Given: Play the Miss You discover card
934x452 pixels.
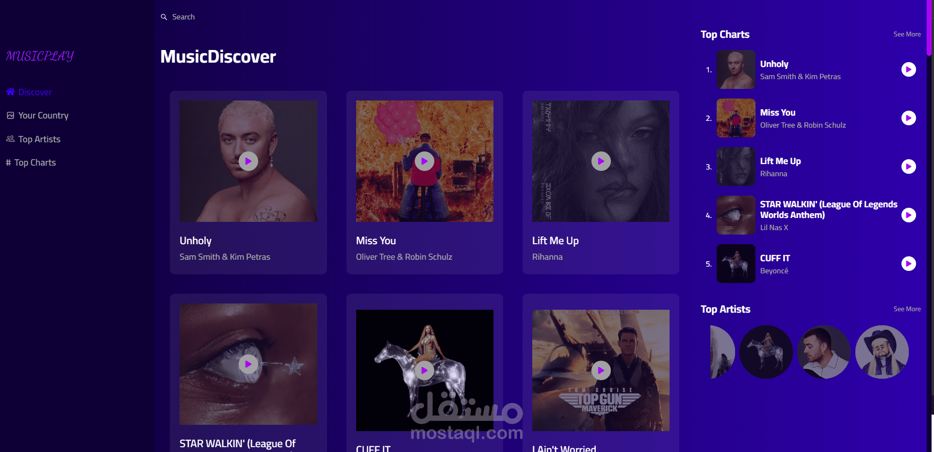Looking at the screenshot, I should click(x=425, y=161).
